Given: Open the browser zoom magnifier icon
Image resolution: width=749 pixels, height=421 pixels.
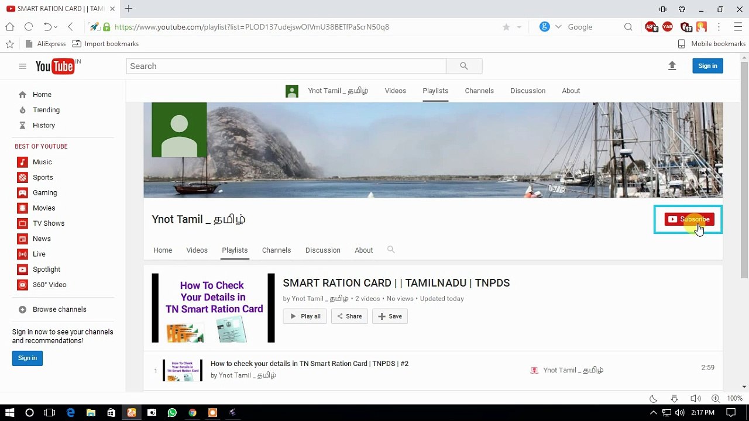Looking at the screenshot, I should (715, 399).
